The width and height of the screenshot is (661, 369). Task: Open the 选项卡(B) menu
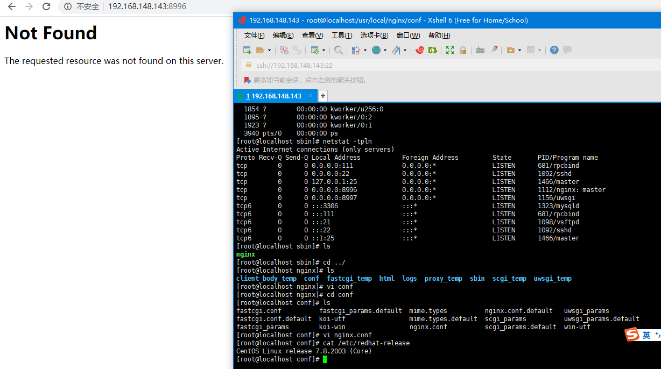coord(374,36)
